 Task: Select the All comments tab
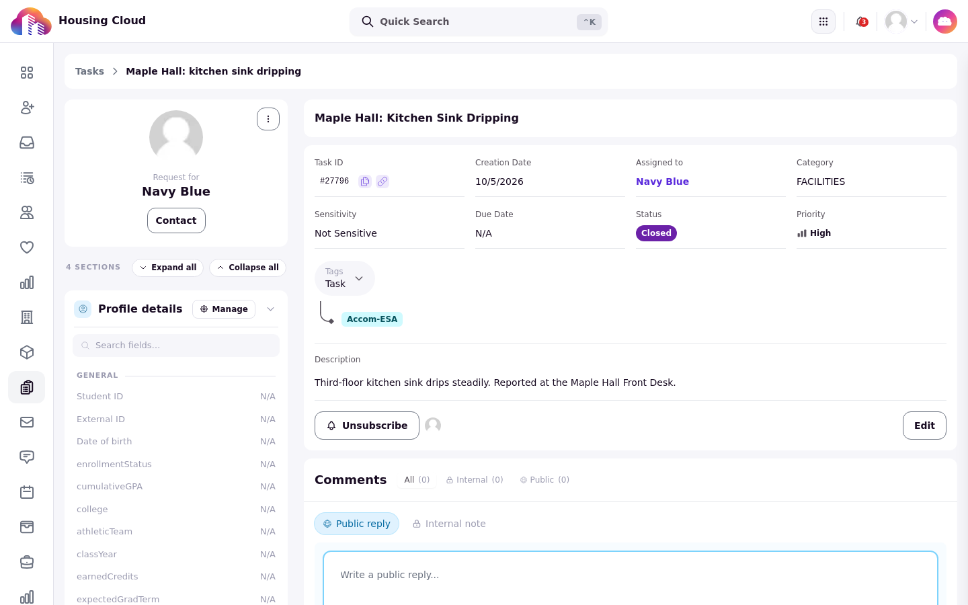pyautogui.click(x=417, y=480)
